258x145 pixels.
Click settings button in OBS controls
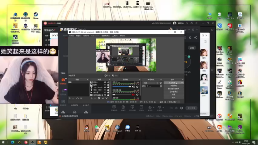tap(174, 94)
